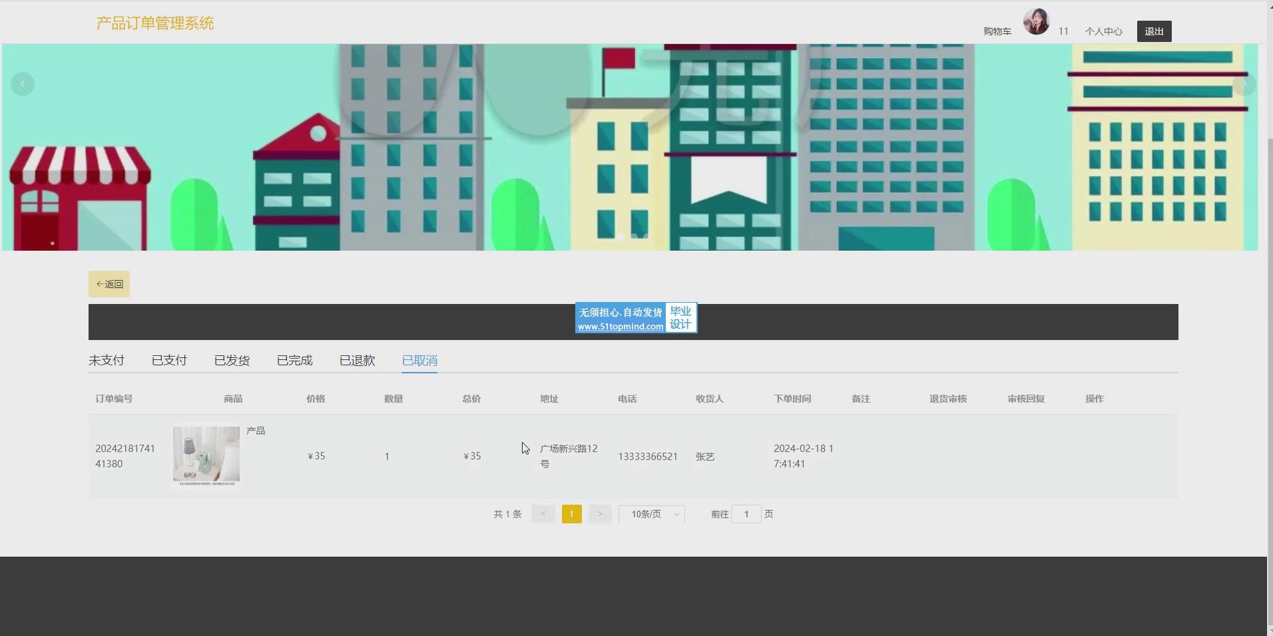
Task: Click the 电话 column header
Action: tap(627, 398)
